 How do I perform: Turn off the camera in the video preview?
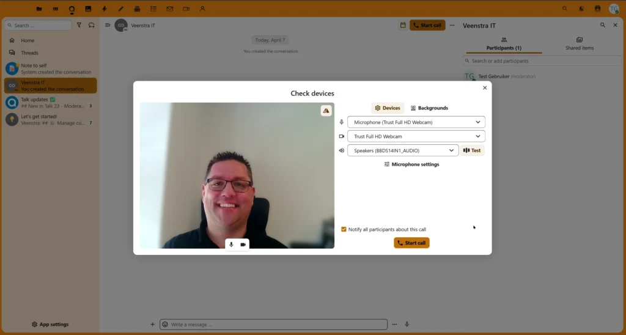[x=243, y=245]
